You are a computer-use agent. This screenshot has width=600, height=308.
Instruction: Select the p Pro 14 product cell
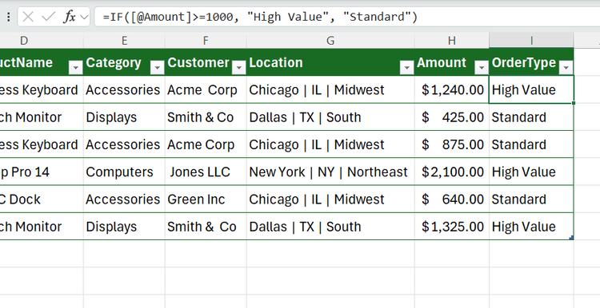pyautogui.click(x=42, y=172)
